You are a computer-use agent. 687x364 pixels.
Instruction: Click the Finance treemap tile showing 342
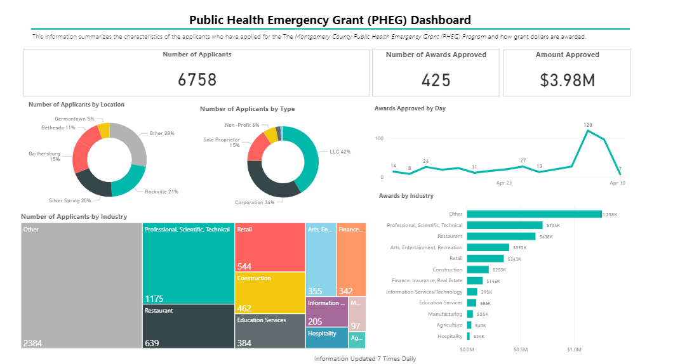351,259
